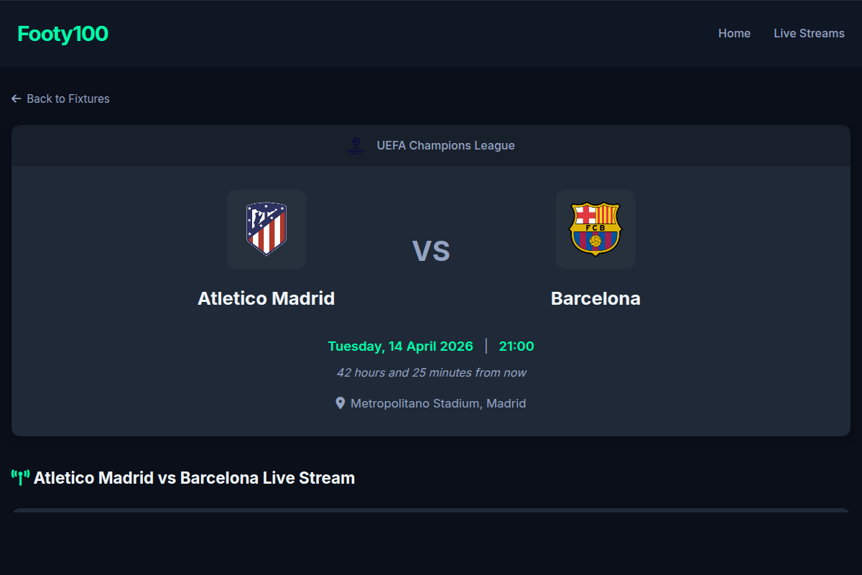Viewport: 862px width, 575px height.
Task: Click the 21:00 kickoff time
Action: tap(516, 346)
